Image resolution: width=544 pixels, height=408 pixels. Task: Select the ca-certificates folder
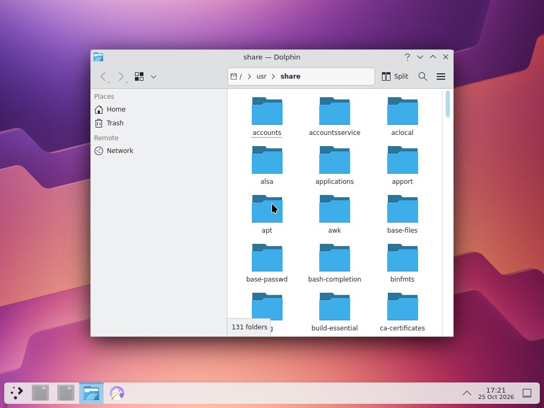point(403,312)
